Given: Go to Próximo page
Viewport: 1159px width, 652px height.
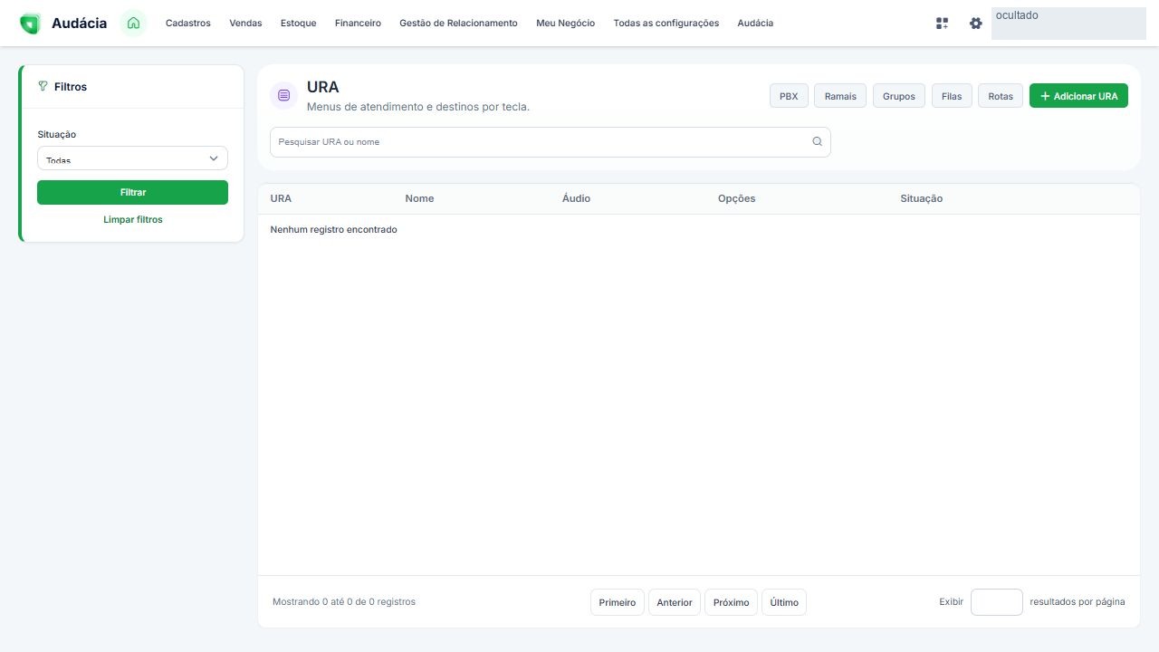Looking at the screenshot, I should click(x=731, y=602).
